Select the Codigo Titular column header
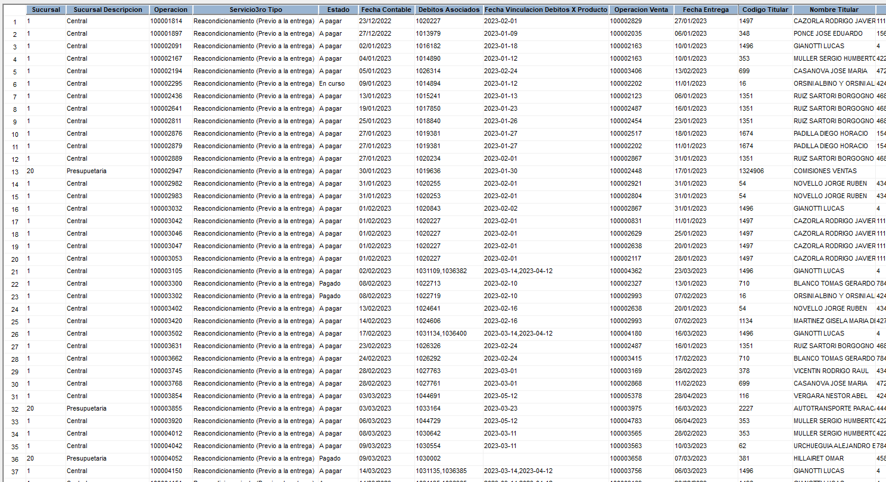Screen dimensions: 886x482 pos(764,10)
